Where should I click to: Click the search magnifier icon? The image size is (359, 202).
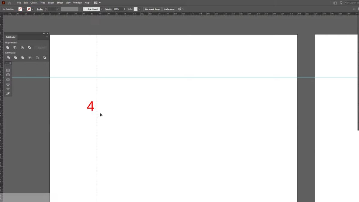(x=347, y=3)
